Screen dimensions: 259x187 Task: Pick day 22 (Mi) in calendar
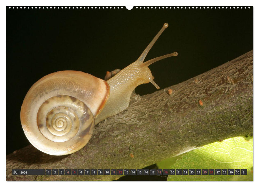(185, 172)
